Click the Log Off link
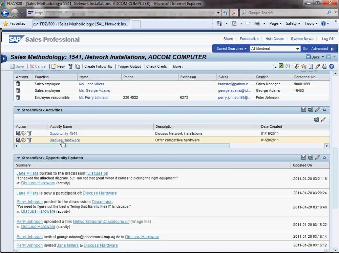Screen dimensions: 339x253 [328, 39]
